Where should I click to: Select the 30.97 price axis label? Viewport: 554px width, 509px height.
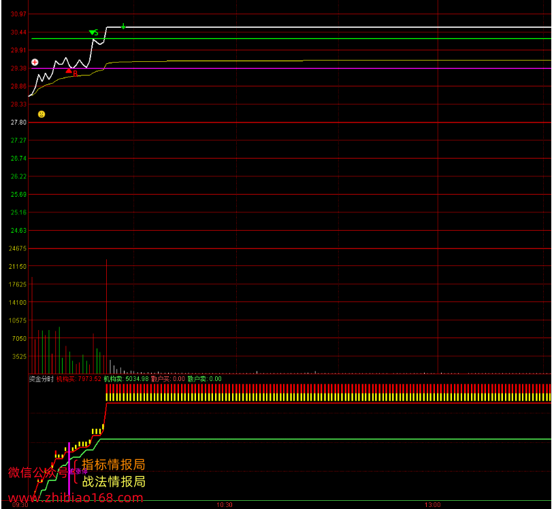tap(18, 14)
